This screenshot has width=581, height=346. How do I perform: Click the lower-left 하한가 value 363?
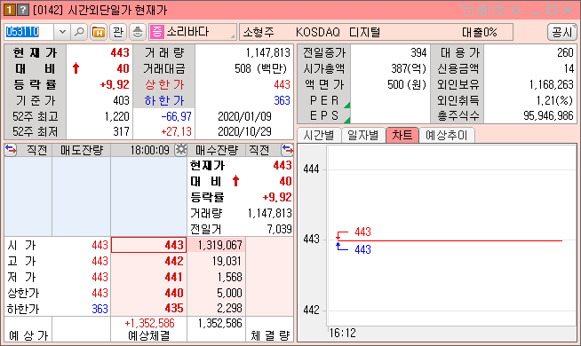tap(99, 308)
